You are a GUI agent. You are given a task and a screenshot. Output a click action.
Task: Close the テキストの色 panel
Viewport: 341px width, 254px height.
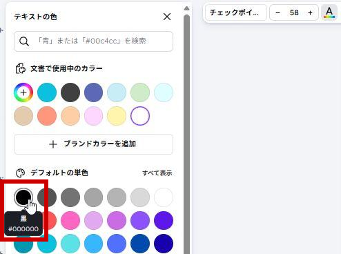(167, 17)
